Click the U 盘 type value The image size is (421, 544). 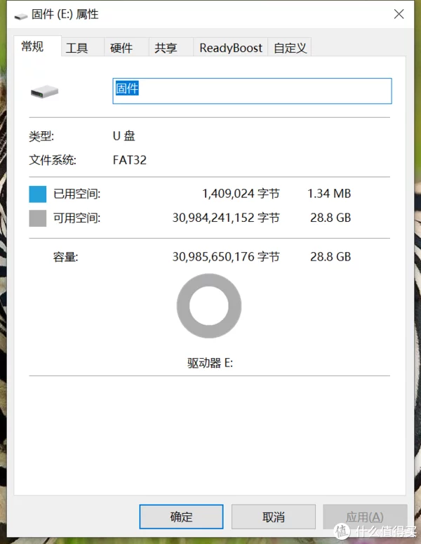pos(123,135)
